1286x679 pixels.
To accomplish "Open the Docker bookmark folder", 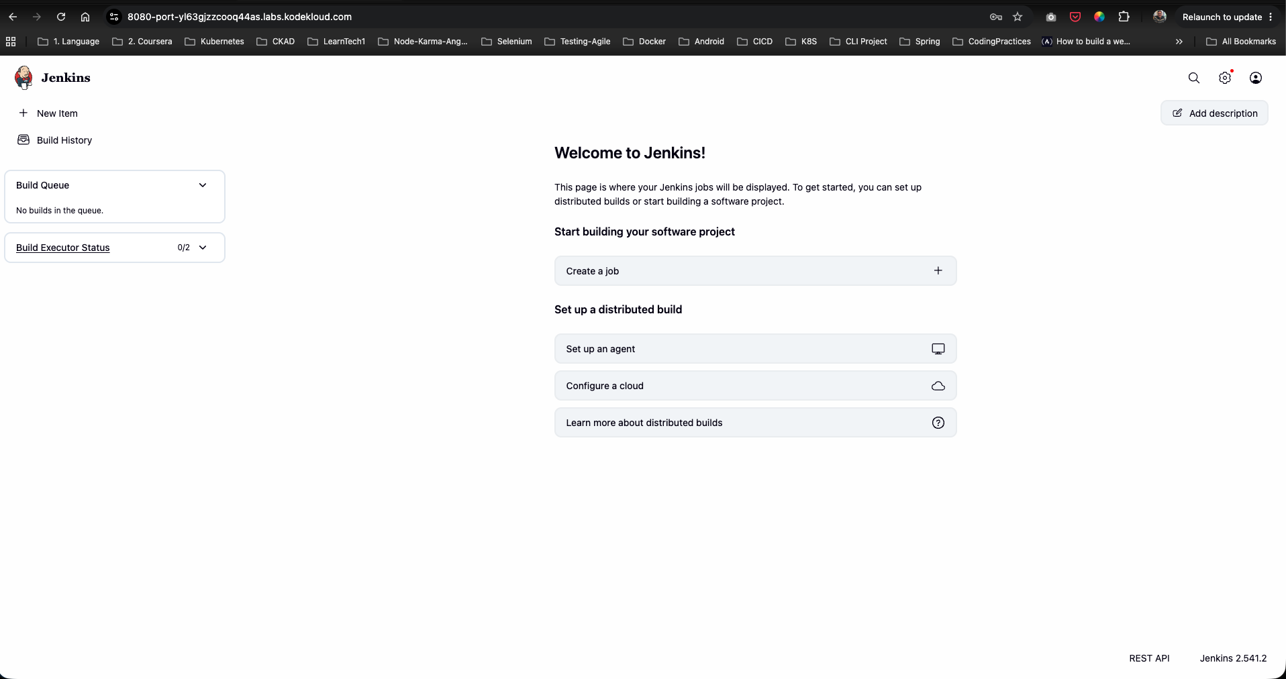I will coord(644,42).
